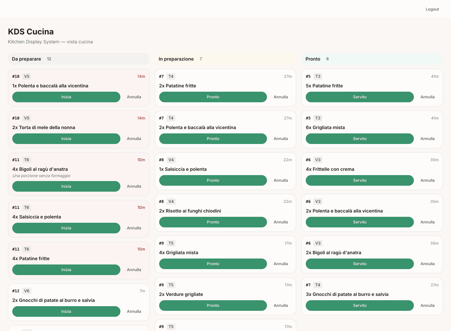Mark 2x Patatine fritte as Pronto
Screen dimensions: 451x331
pyautogui.click(x=213, y=97)
